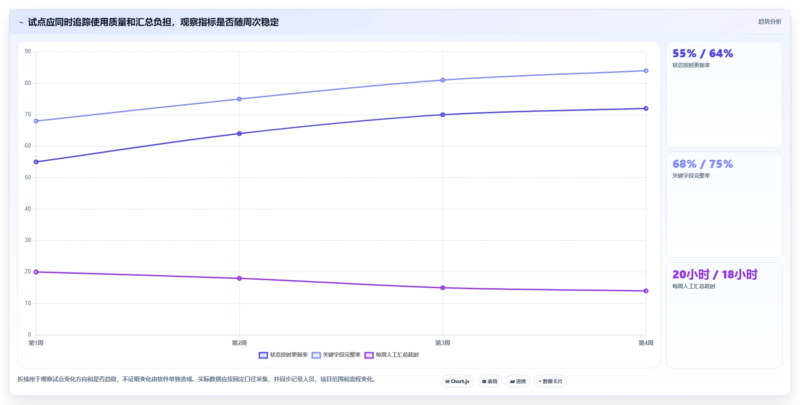
Task: Click the 50 y-axis tick label
Action: [x=28, y=178]
